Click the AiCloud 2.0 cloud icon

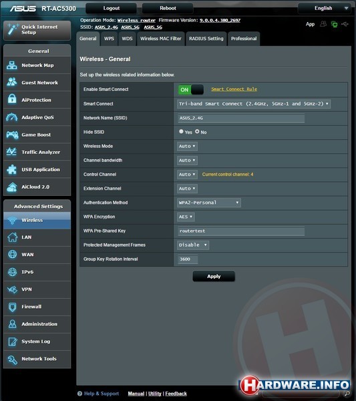pos(12,187)
